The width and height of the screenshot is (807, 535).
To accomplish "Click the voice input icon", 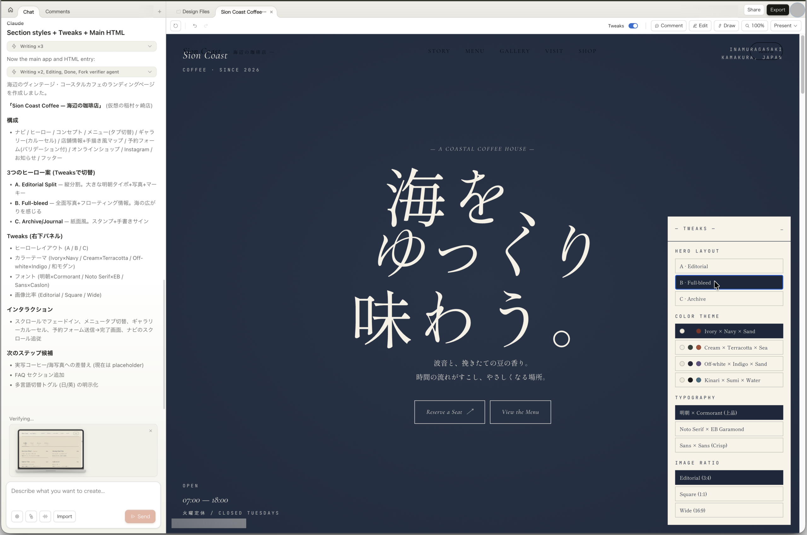I will 45,516.
